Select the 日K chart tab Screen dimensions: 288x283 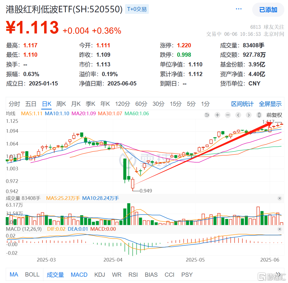point(47,104)
